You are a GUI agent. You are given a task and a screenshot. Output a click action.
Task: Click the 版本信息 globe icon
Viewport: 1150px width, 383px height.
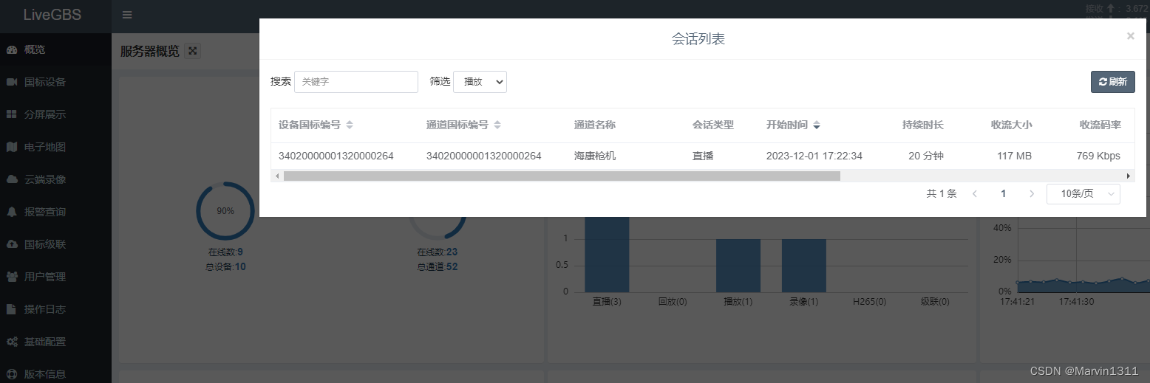pos(12,373)
